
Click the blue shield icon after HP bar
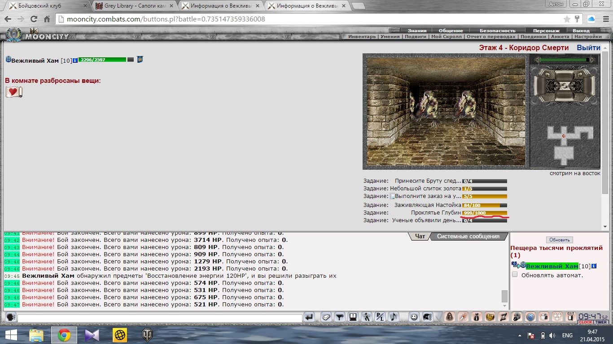(140, 60)
